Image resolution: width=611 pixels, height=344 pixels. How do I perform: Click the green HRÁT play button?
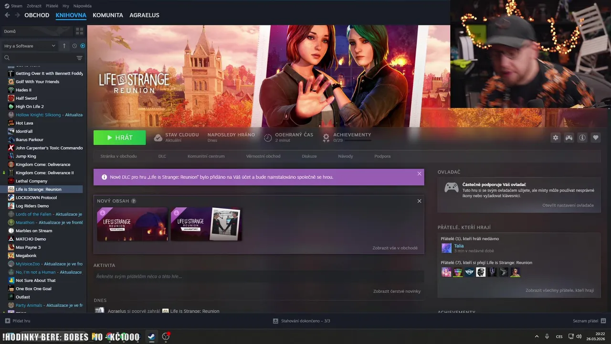(x=119, y=138)
